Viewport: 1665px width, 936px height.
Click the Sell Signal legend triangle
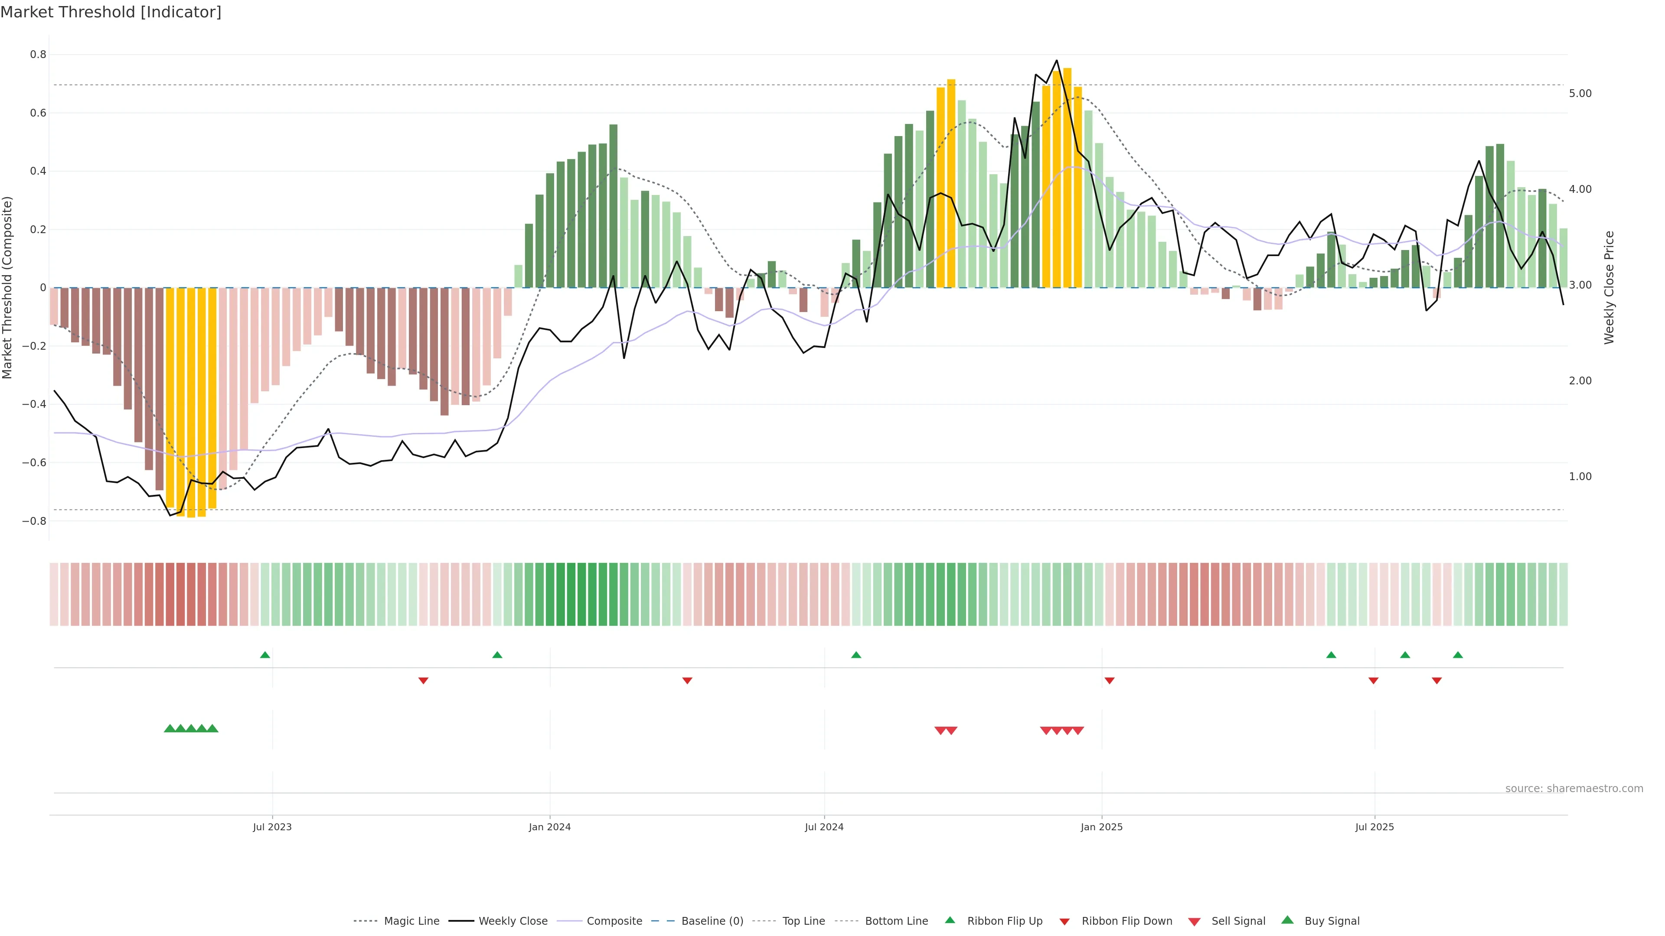pos(1195,922)
